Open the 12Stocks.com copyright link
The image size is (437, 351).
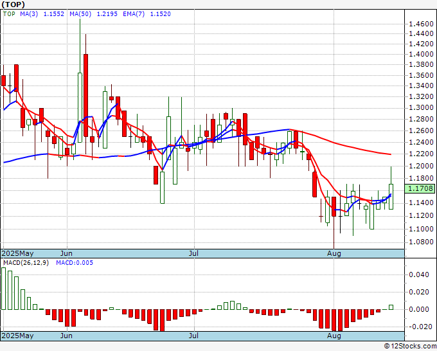(410, 346)
